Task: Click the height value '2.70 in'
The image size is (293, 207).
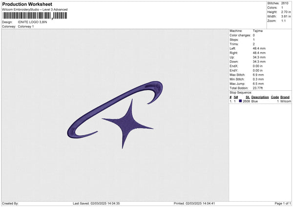Action: click(286, 12)
